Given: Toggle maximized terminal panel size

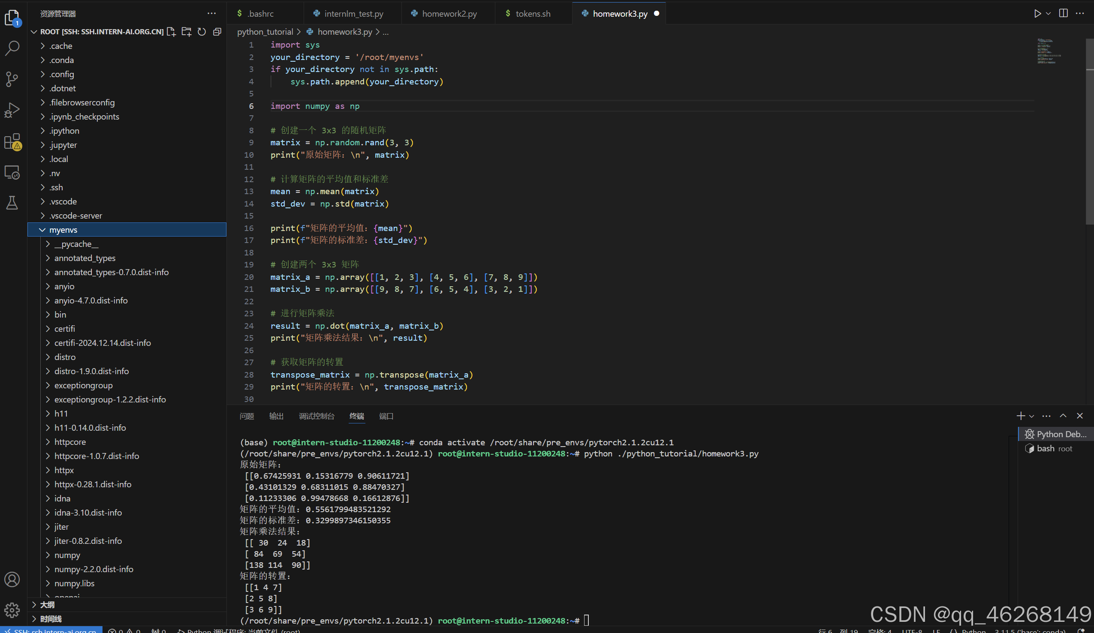Looking at the screenshot, I should (x=1063, y=416).
